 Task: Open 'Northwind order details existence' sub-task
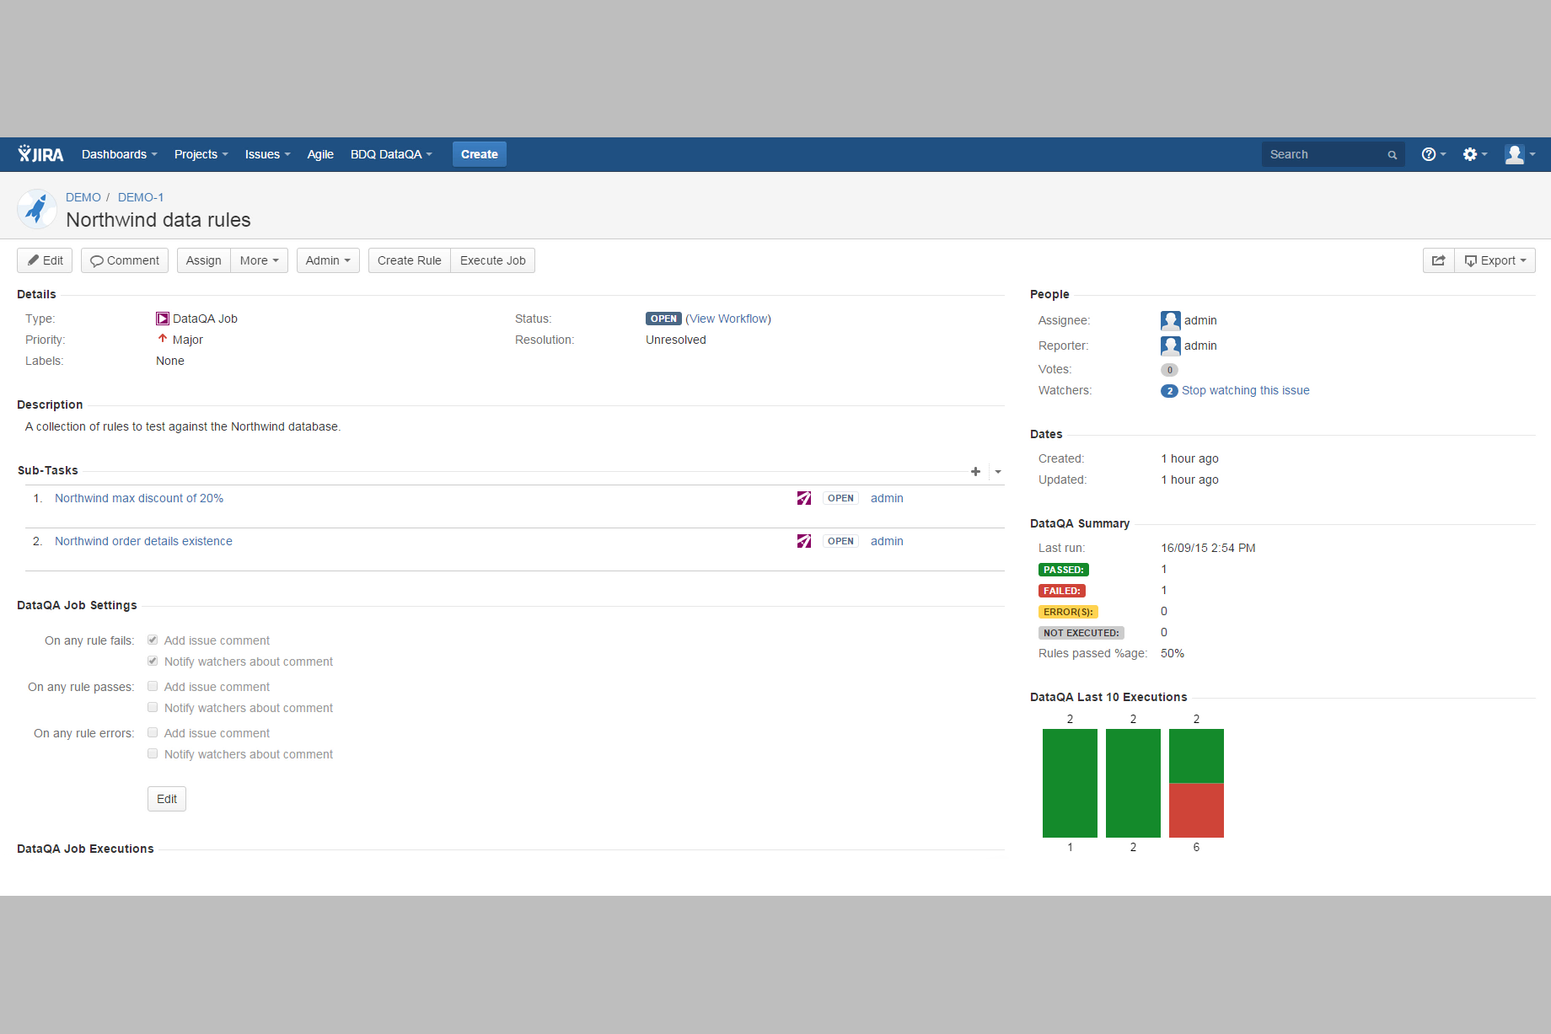(x=143, y=541)
